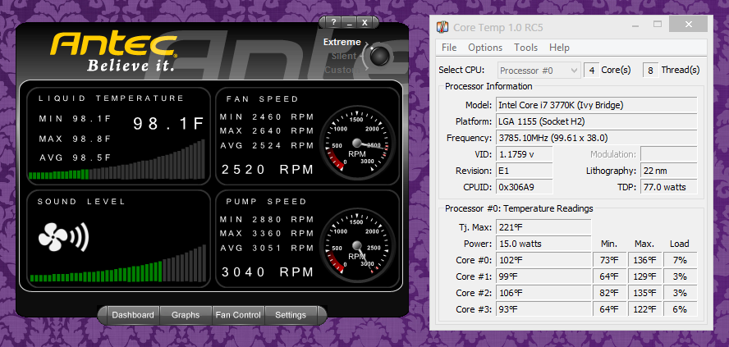Click the Platform field LGA 1155
Image resolution: width=729 pixels, height=347 pixels.
pyautogui.click(x=597, y=121)
